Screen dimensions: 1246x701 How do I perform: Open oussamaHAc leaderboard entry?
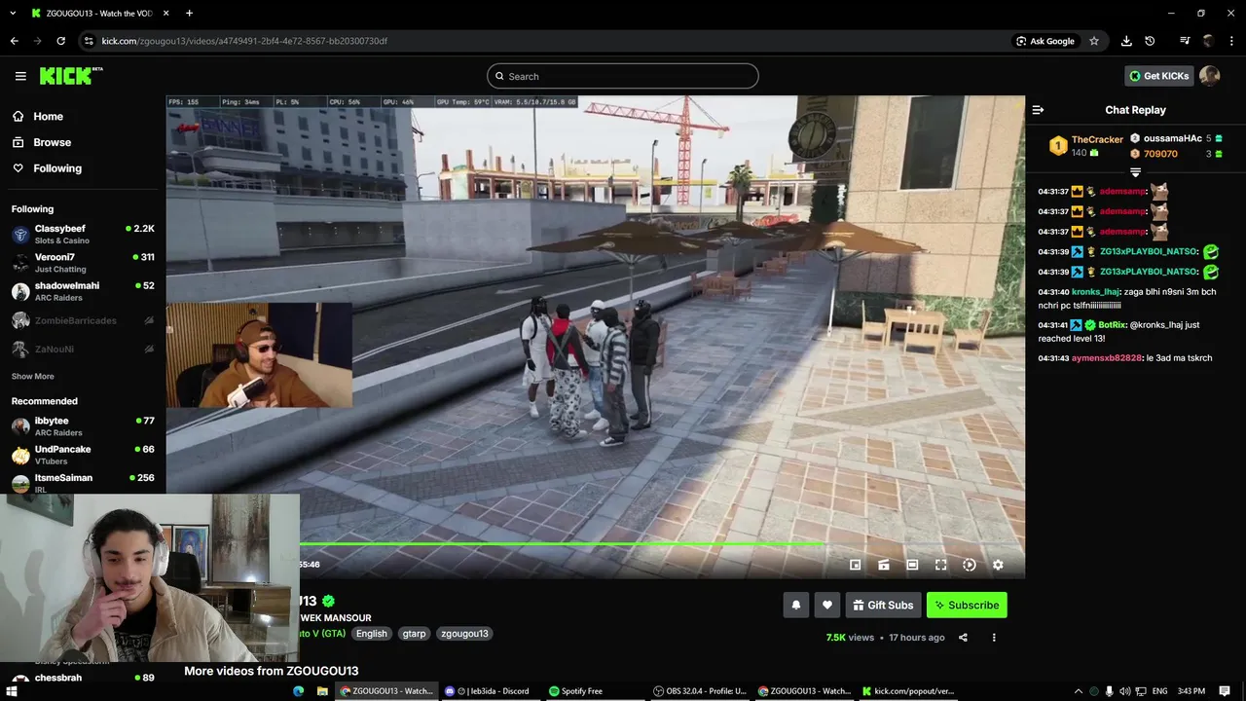pyautogui.click(x=1176, y=138)
